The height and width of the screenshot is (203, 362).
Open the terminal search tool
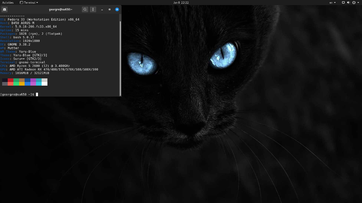tap(85, 9)
